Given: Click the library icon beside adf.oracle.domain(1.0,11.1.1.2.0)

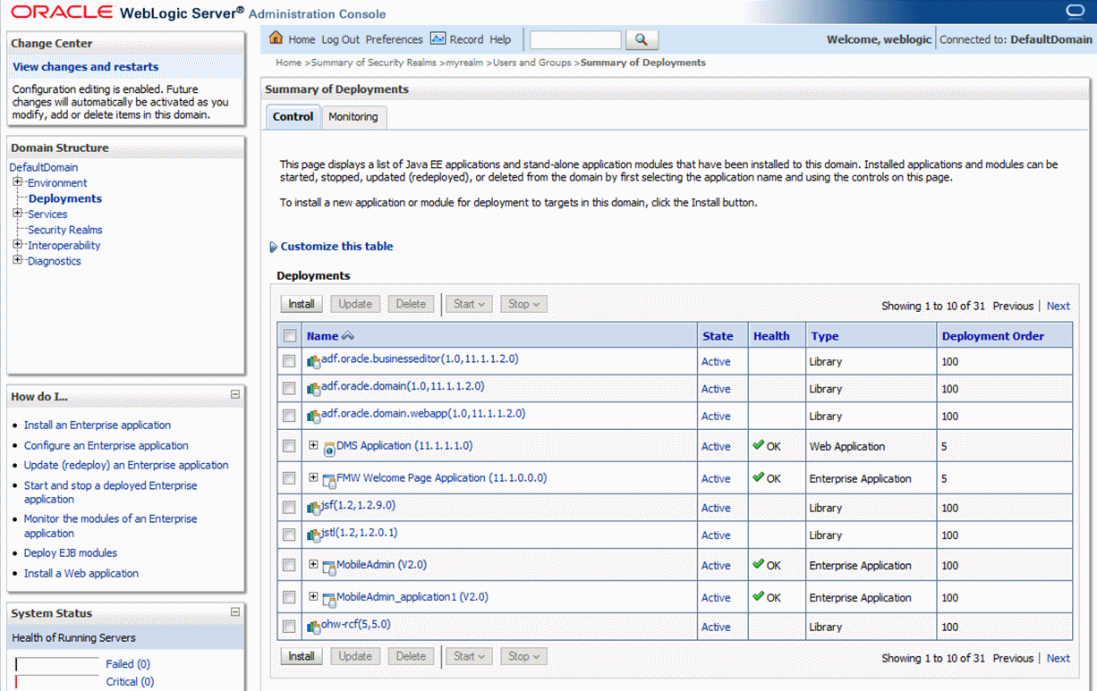Looking at the screenshot, I should pyautogui.click(x=313, y=390).
